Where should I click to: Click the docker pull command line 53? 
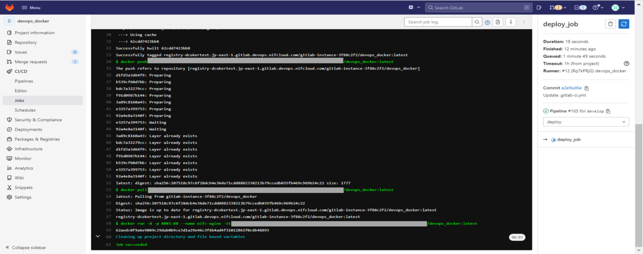(255, 190)
